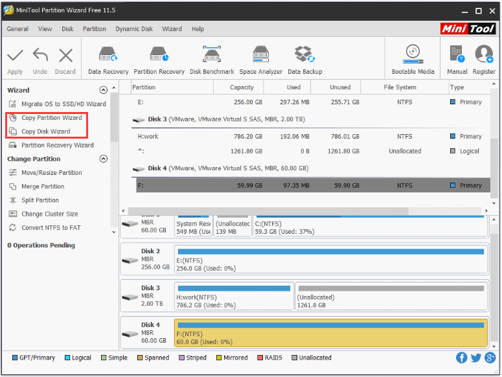Screen dimensions: 502x377
Task: Click partition list scroll left arrow
Action: coord(124,211)
